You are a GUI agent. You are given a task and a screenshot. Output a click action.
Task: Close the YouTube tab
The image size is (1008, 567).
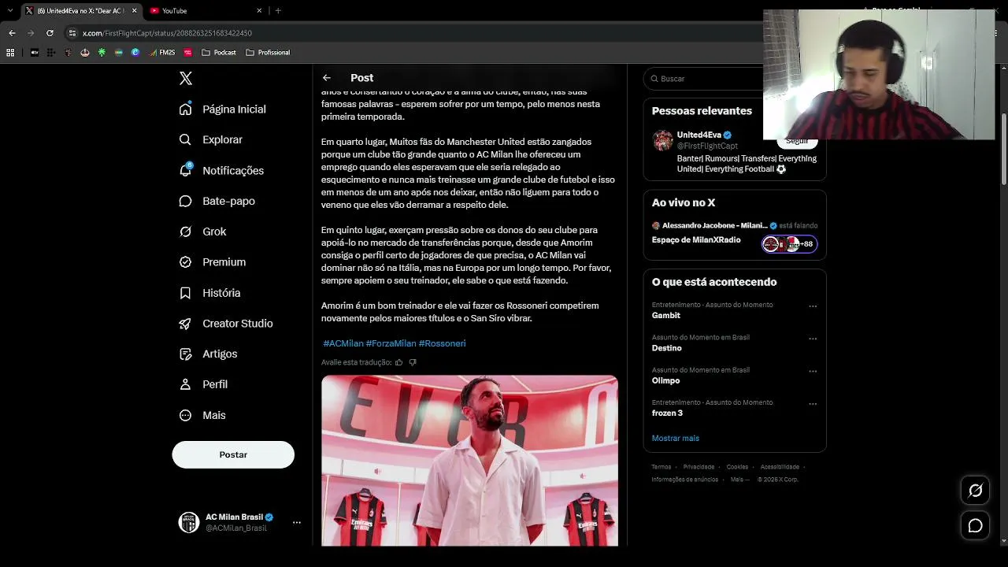pos(259,11)
